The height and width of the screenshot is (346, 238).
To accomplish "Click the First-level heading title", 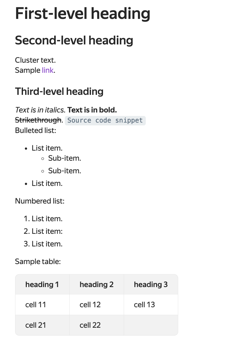I will [x=82, y=14].
